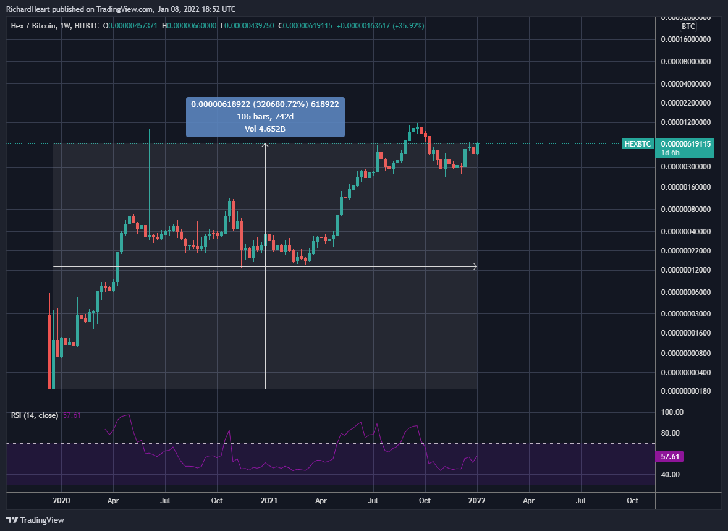This screenshot has width=728, height=531.
Task: Click the HEXBTC symbol tag near price axis
Action: pyautogui.click(x=638, y=144)
